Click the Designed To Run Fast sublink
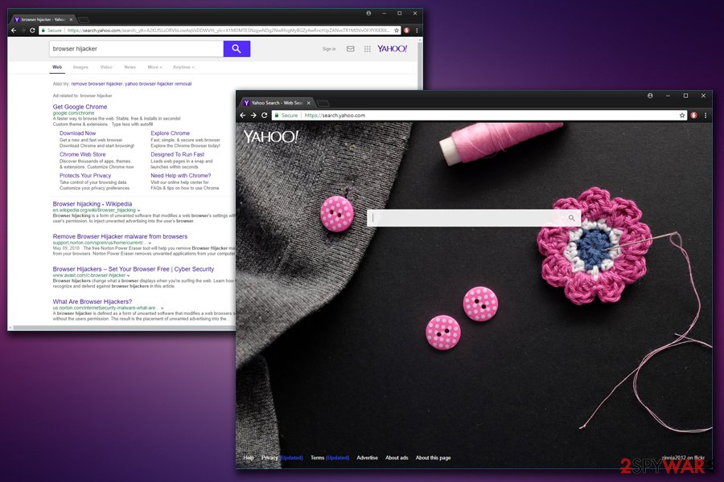The width and height of the screenshot is (724, 482). (x=177, y=154)
